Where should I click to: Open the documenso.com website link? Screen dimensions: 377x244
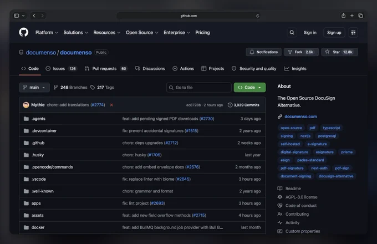[300, 116]
